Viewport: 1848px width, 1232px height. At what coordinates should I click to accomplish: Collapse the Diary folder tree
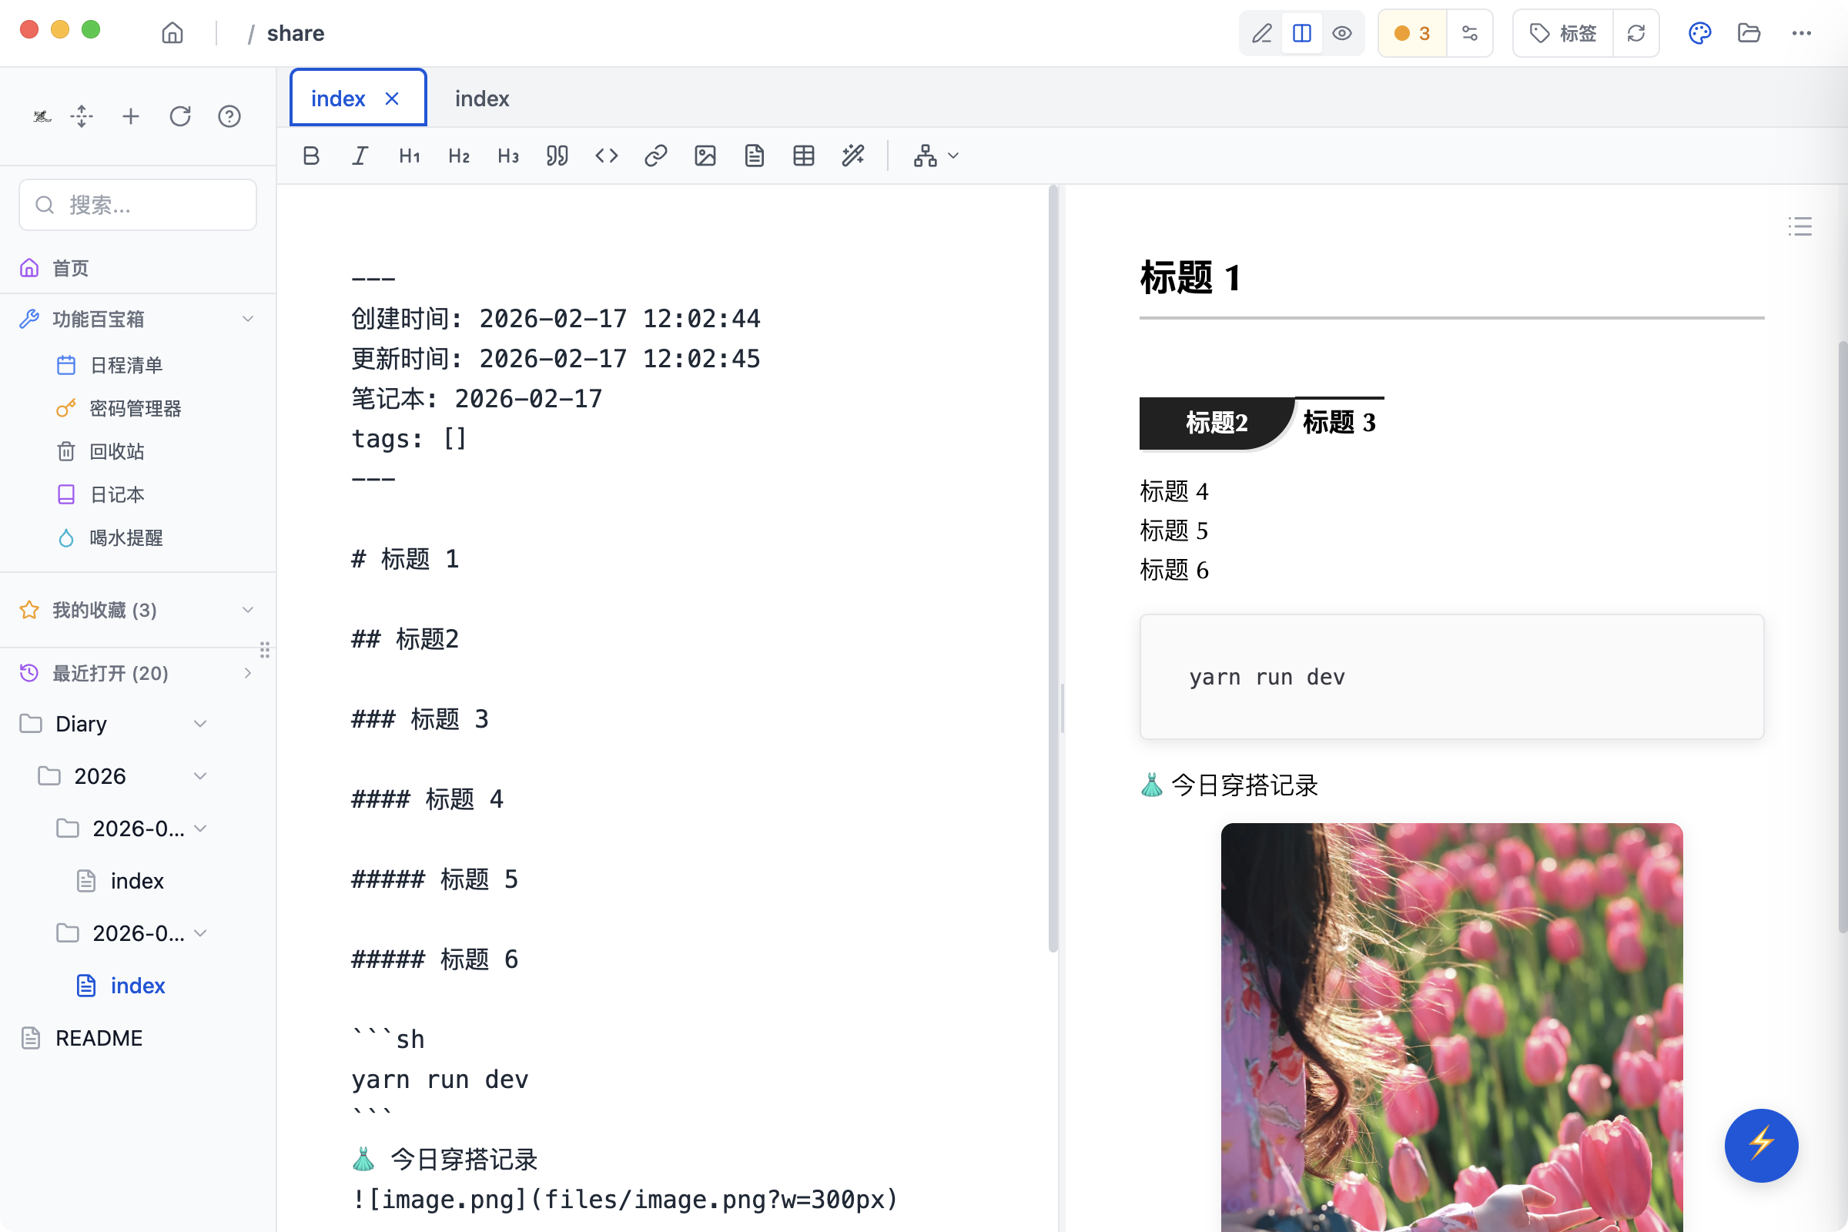[x=200, y=724]
